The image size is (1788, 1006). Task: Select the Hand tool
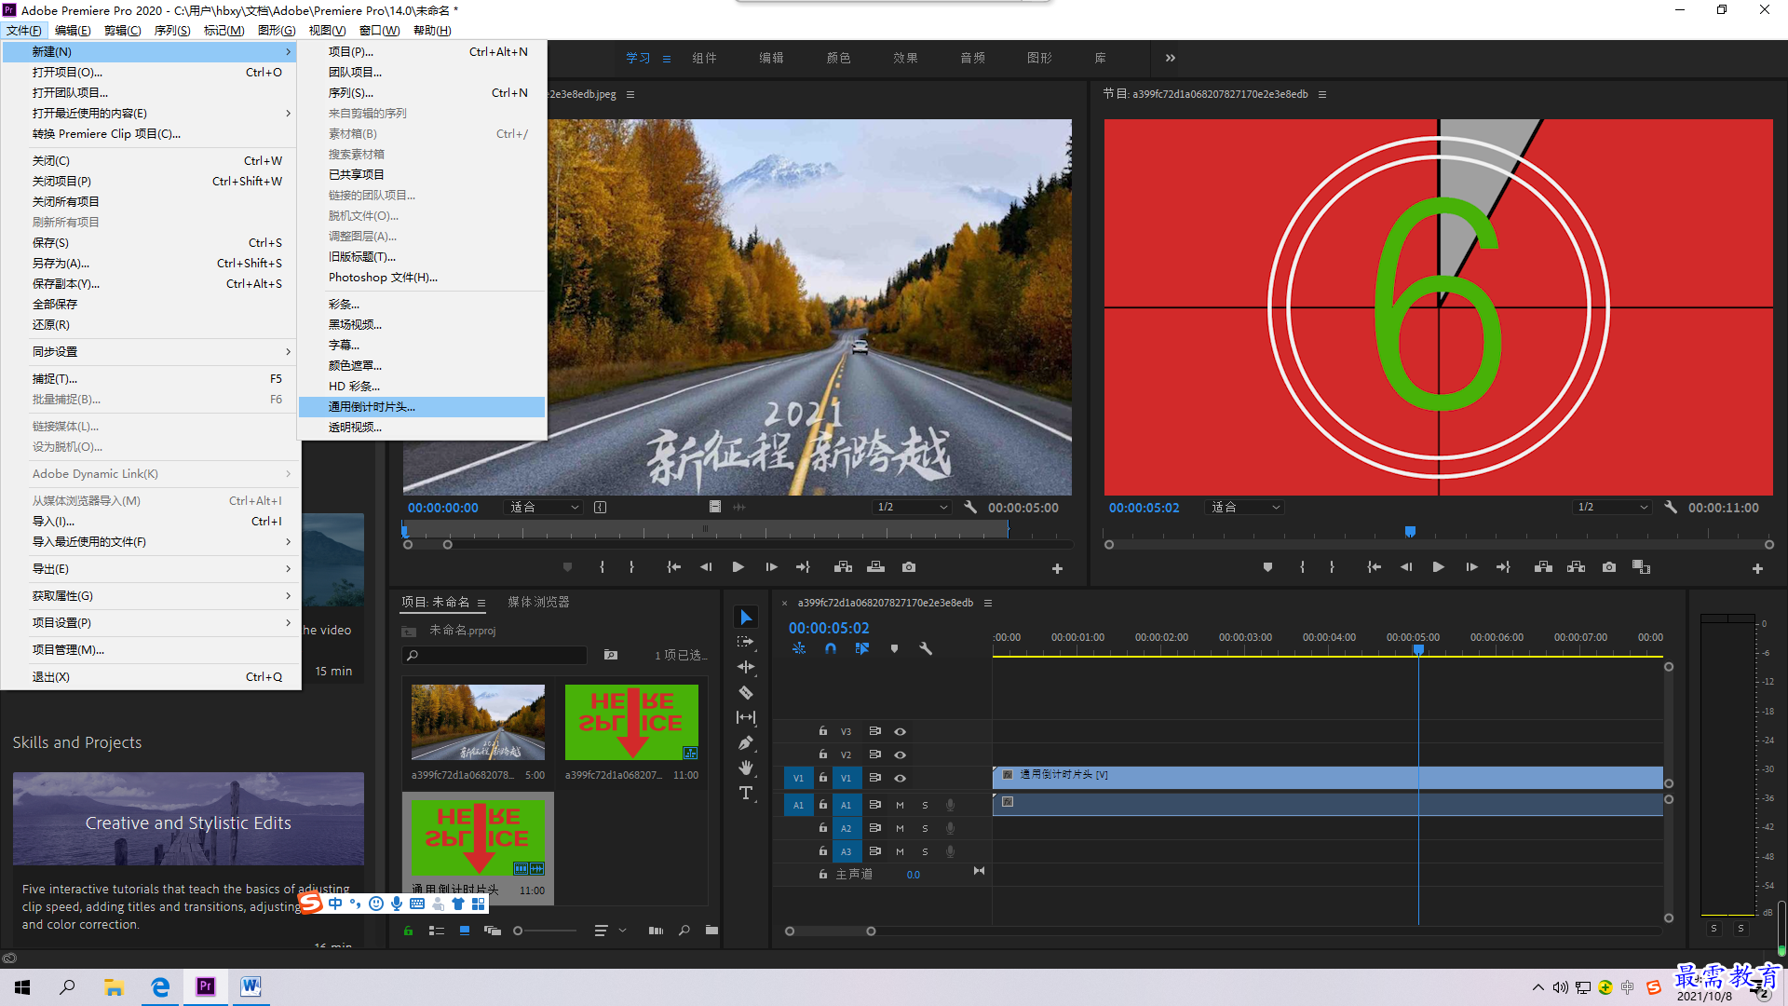click(x=746, y=768)
